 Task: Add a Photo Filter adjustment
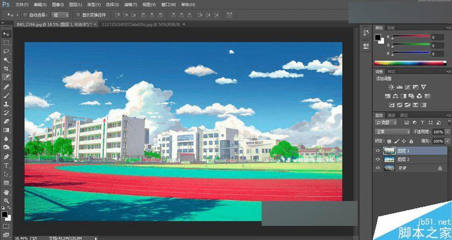[411, 96]
